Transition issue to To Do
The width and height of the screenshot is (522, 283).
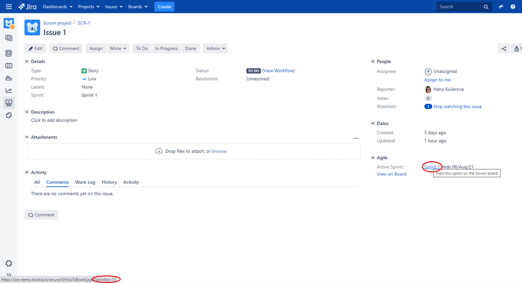[142, 49]
